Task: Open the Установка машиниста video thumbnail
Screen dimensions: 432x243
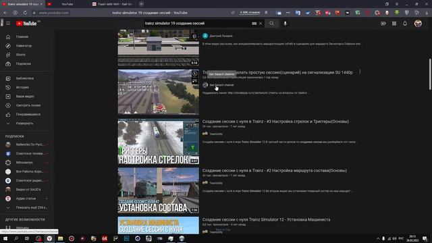Action: click(x=158, y=225)
